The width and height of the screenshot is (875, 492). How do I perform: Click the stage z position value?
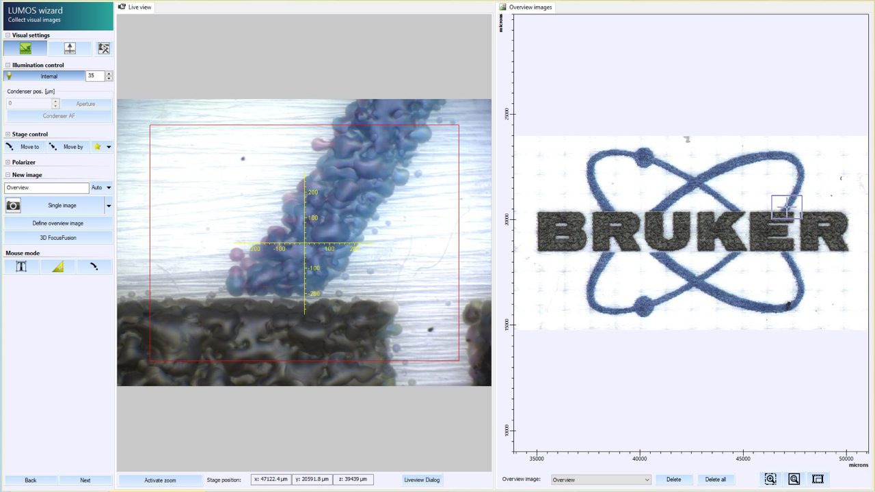coord(353,480)
